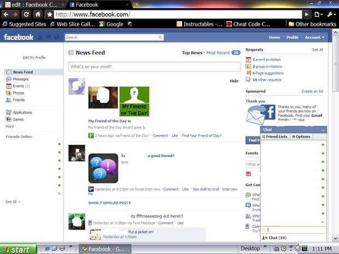The height and width of the screenshot is (254, 339).
Task: Click the search magnifier icon
Action: 160,37
